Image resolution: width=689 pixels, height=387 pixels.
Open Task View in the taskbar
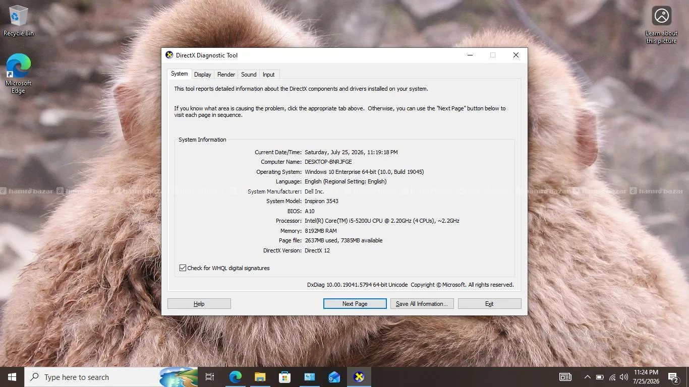(x=210, y=377)
